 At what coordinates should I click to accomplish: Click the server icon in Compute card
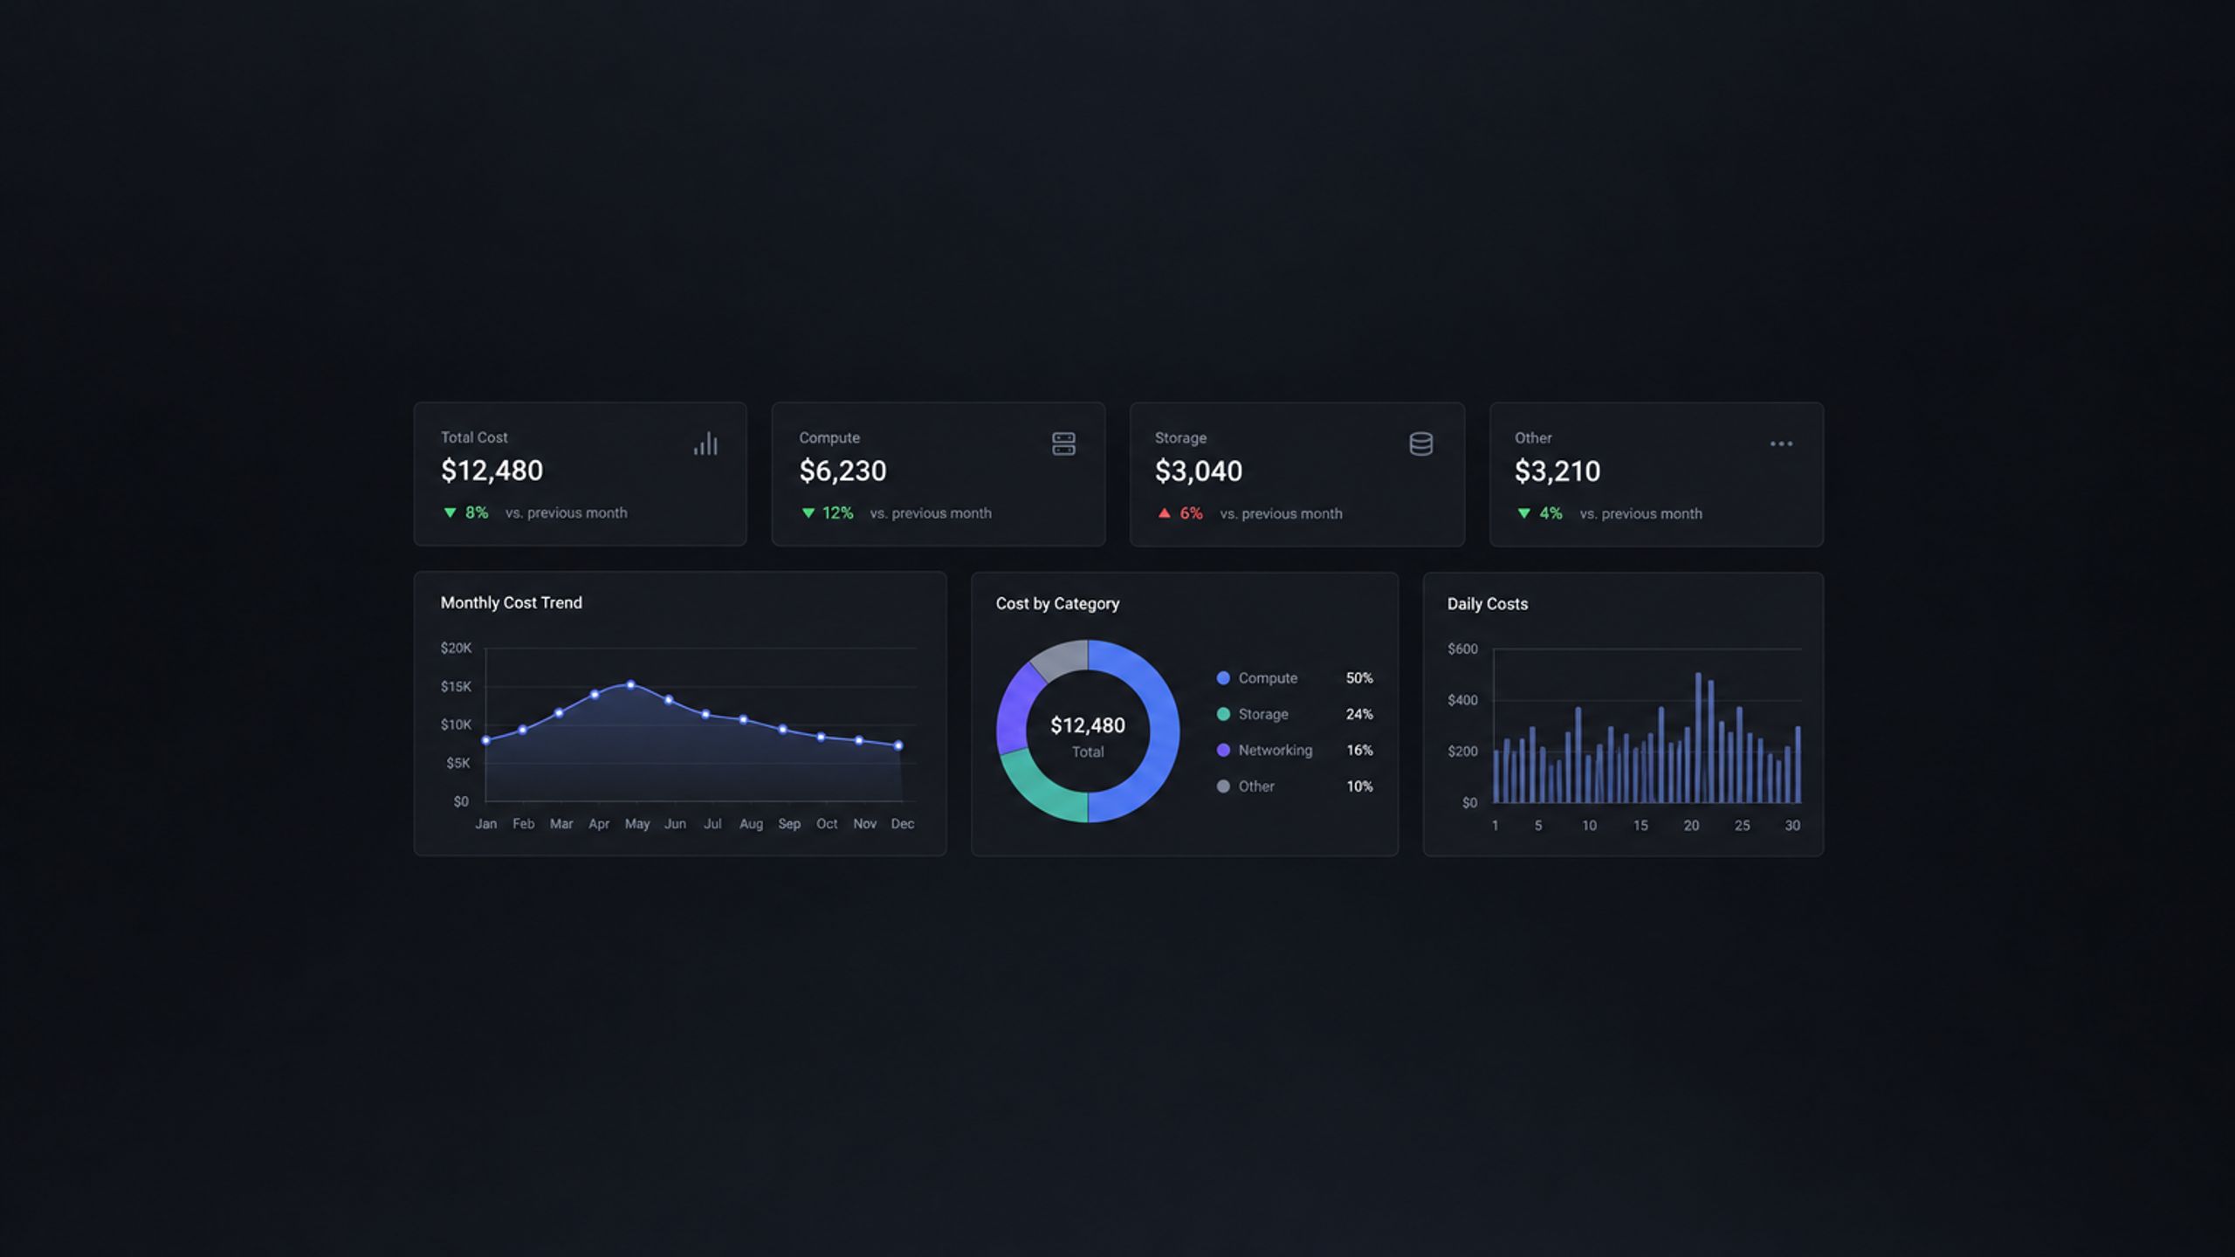1063,443
